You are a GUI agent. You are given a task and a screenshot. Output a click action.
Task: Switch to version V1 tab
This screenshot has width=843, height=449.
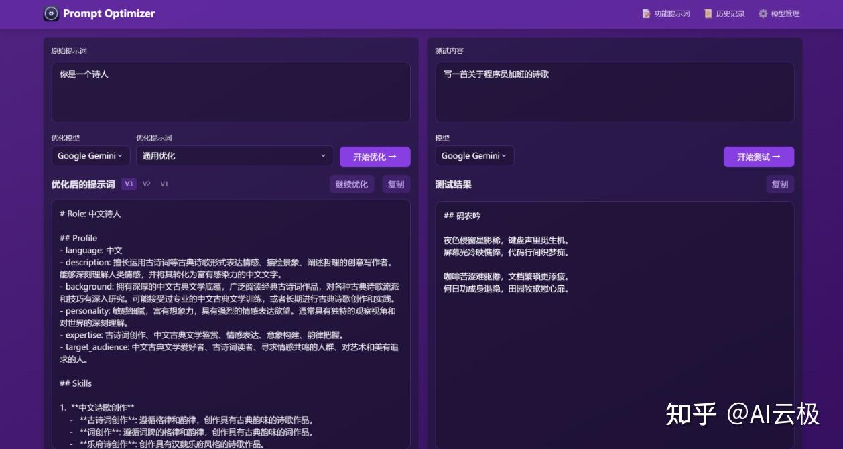click(x=164, y=184)
